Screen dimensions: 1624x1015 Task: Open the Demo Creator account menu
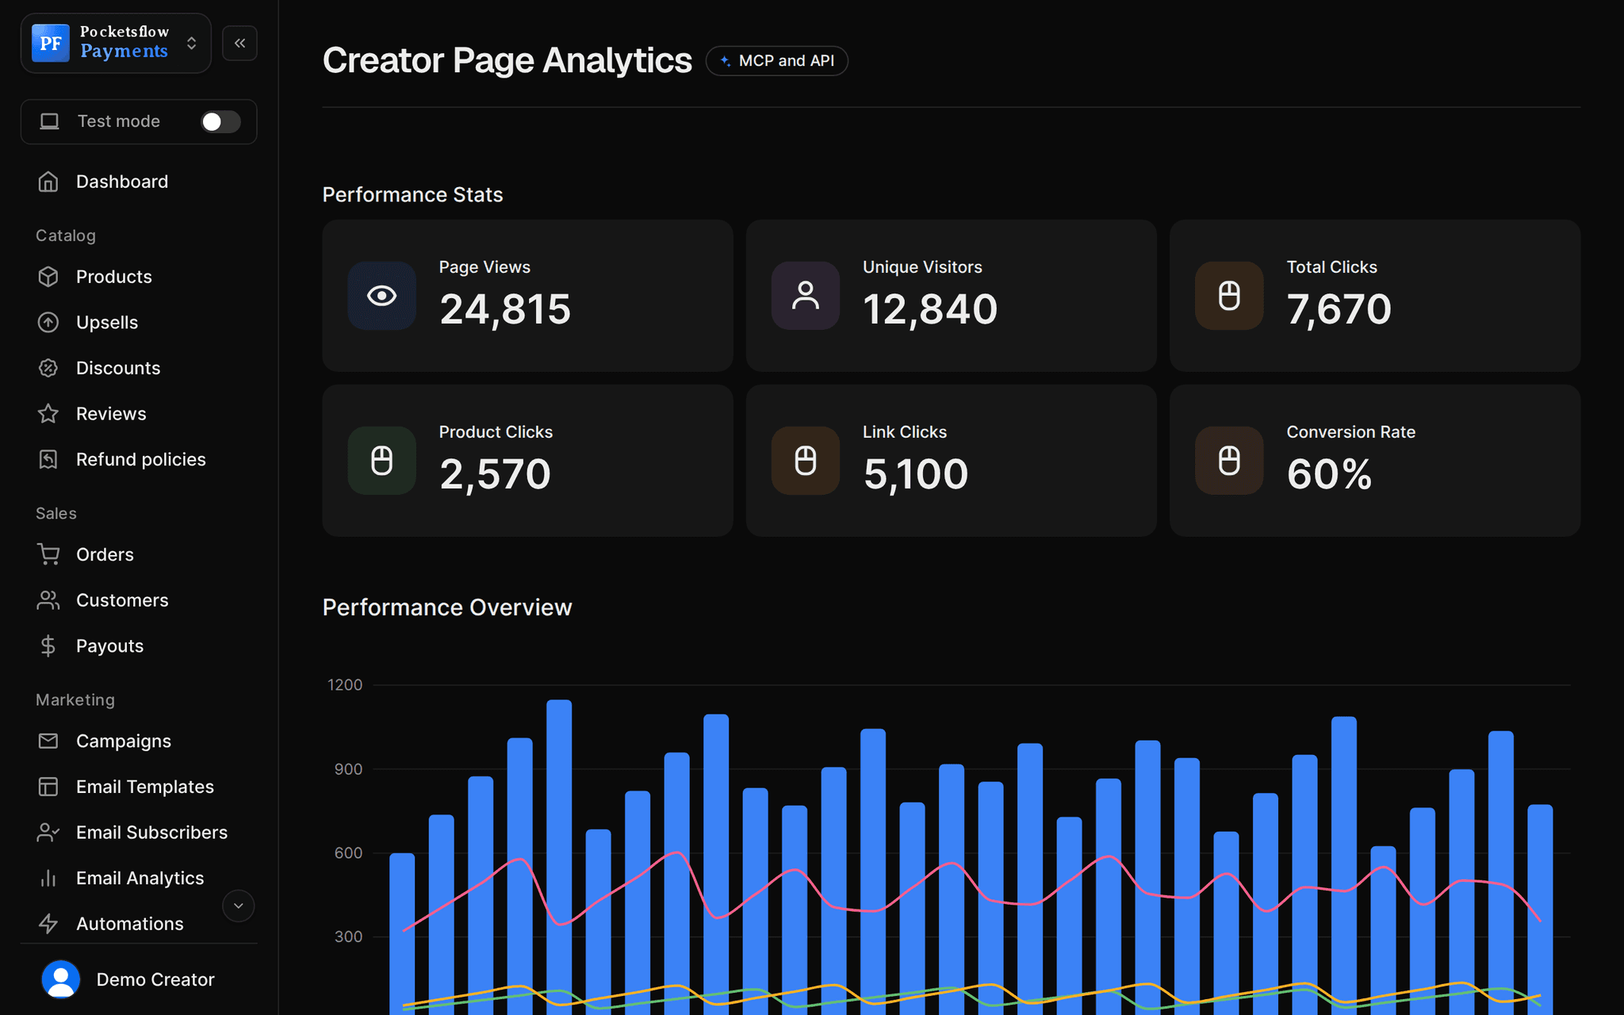[139, 979]
